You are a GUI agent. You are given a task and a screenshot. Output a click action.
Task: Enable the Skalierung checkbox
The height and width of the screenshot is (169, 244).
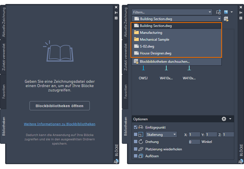click(136, 134)
